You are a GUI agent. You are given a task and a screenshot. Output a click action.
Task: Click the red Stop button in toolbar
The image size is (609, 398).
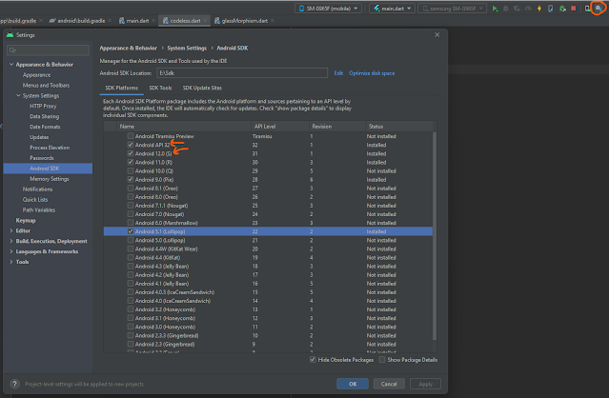point(572,8)
